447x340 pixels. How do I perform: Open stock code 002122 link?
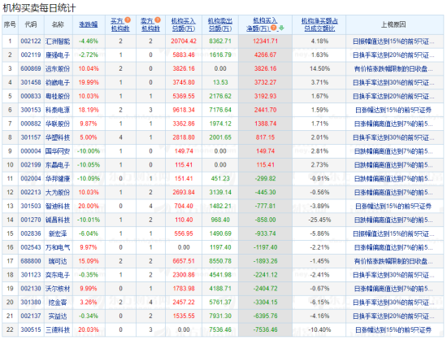pos(31,41)
